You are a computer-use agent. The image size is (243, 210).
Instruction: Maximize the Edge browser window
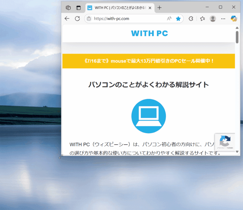221,7
